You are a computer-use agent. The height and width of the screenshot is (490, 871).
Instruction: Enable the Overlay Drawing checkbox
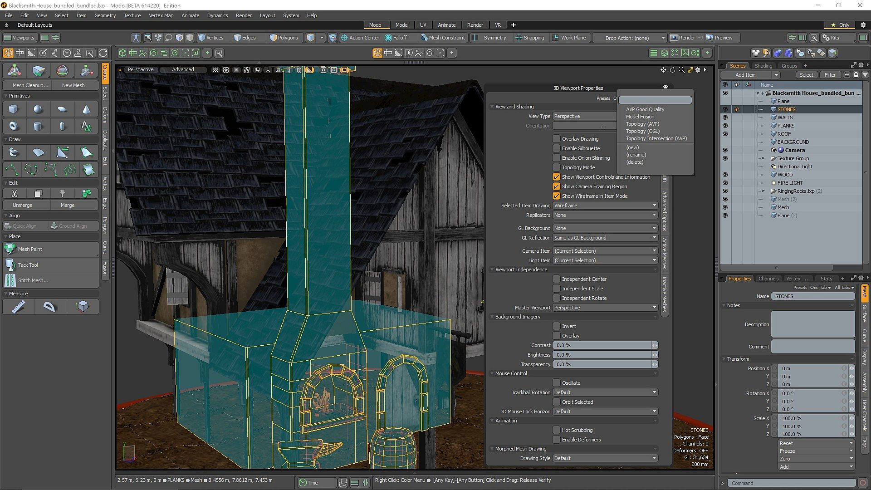click(556, 139)
